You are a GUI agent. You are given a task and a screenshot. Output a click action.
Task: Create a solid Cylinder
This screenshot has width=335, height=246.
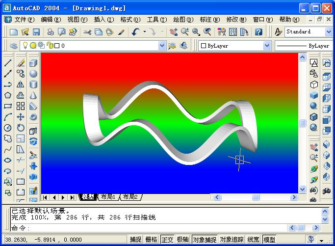(x=33, y=84)
